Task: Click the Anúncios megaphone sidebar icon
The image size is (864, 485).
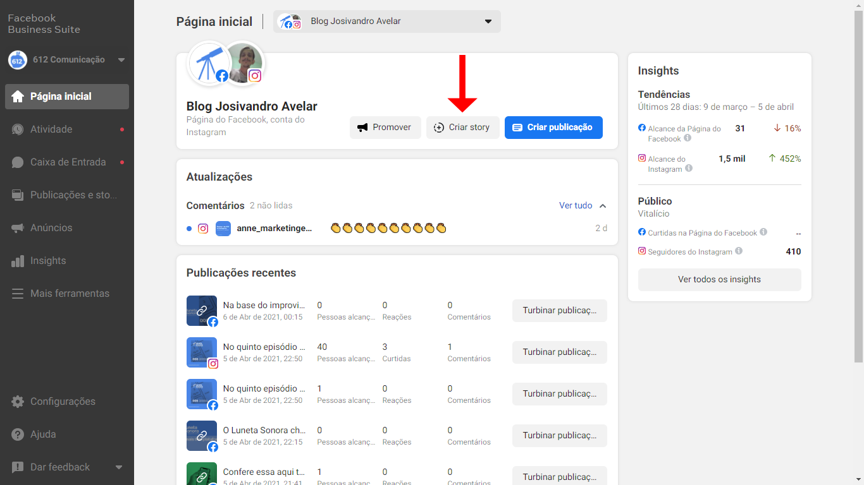Action: (x=18, y=228)
